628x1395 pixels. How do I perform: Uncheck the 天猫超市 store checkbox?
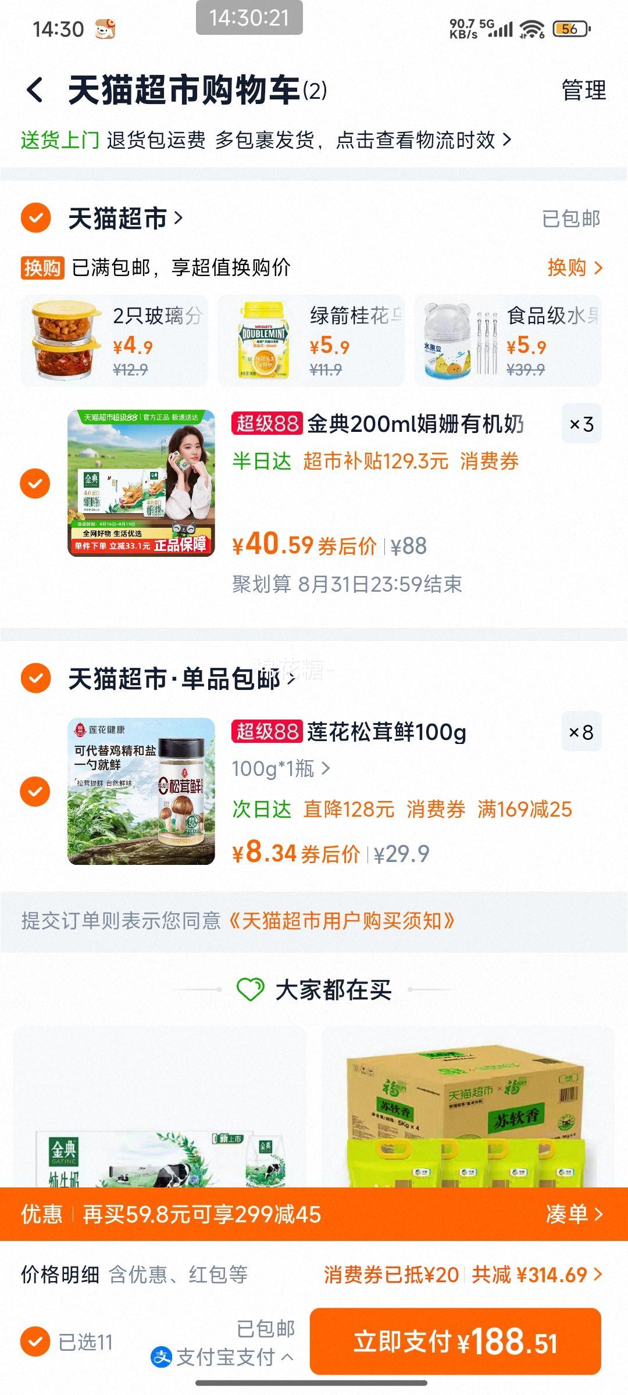36,218
